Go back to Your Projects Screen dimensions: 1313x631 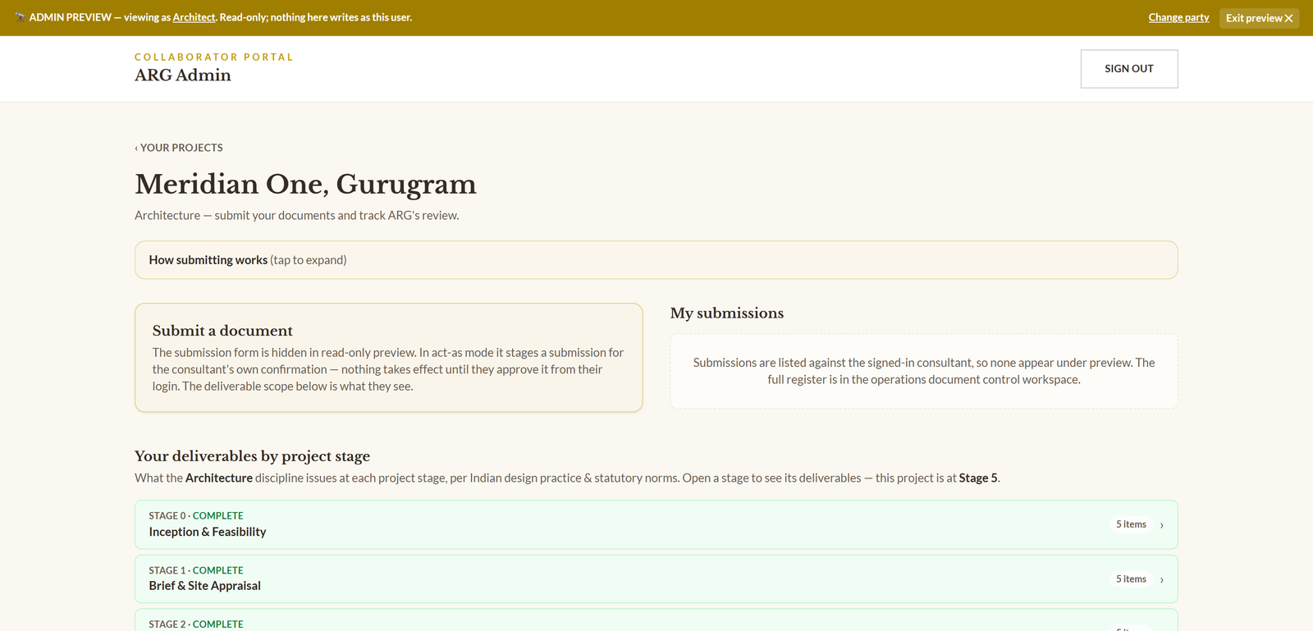[179, 148]
